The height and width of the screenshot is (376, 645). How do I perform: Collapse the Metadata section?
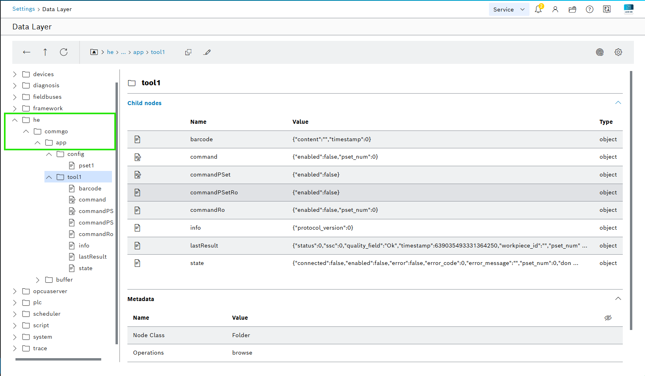click(x=618, y=299)
